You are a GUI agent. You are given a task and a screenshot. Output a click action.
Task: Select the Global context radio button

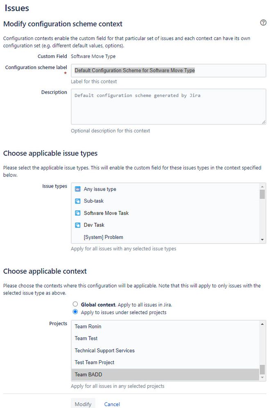click(x=75, y=304)
